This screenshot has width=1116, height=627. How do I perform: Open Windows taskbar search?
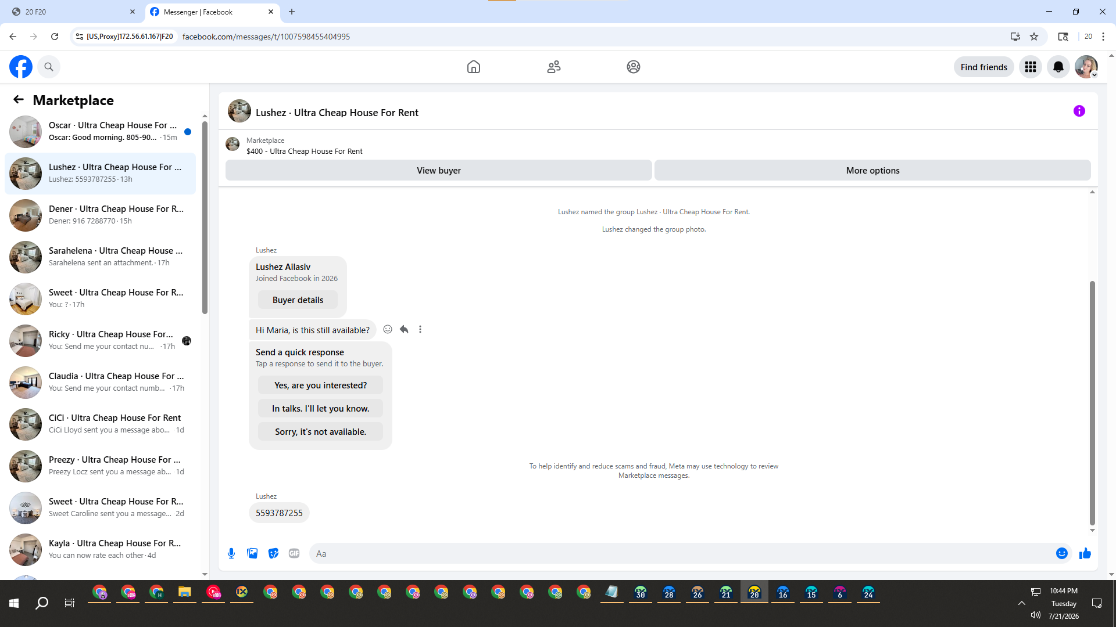coord(42,603)
